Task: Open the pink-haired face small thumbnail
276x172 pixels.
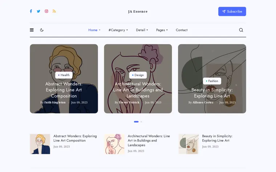Action: tap(114, 144)
